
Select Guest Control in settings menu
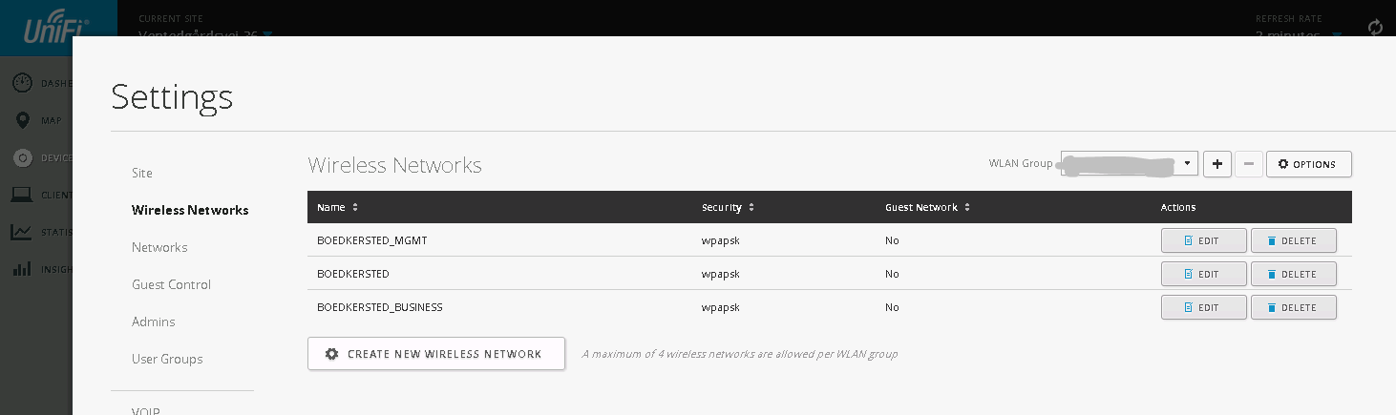pos(172,284)
